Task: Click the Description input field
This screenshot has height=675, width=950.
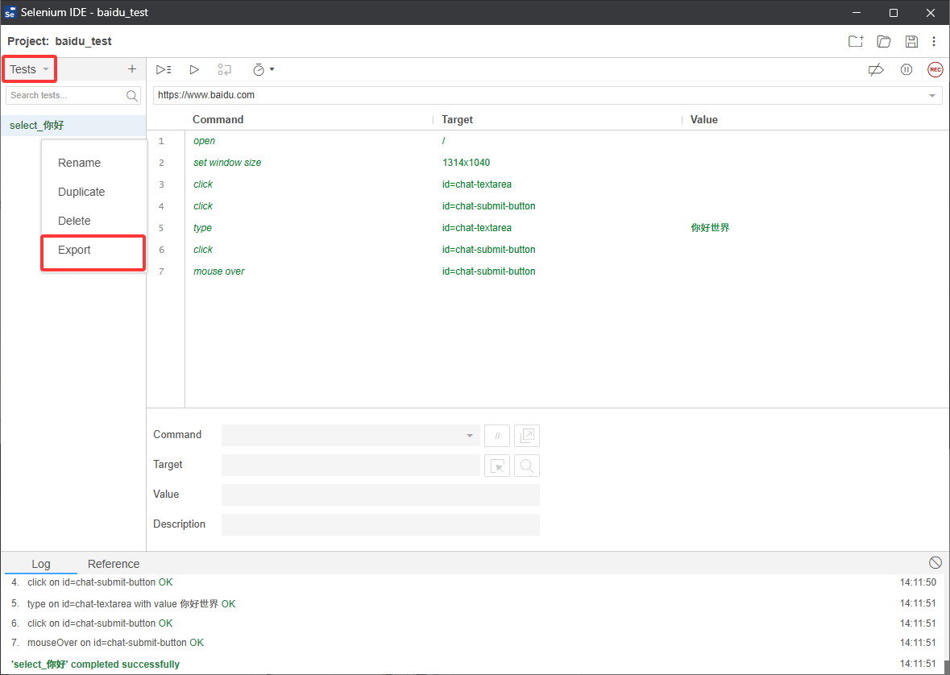Action: pyautogui.click(x=380, y=524)
